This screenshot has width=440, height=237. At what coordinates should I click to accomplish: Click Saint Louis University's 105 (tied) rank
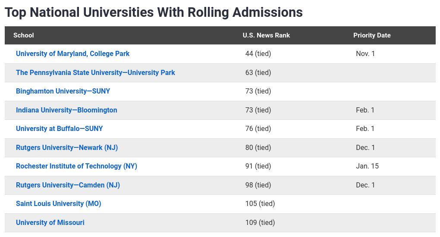tap(260, 204)
